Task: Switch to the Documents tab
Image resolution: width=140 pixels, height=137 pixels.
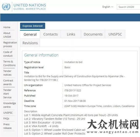Action: 93,34
